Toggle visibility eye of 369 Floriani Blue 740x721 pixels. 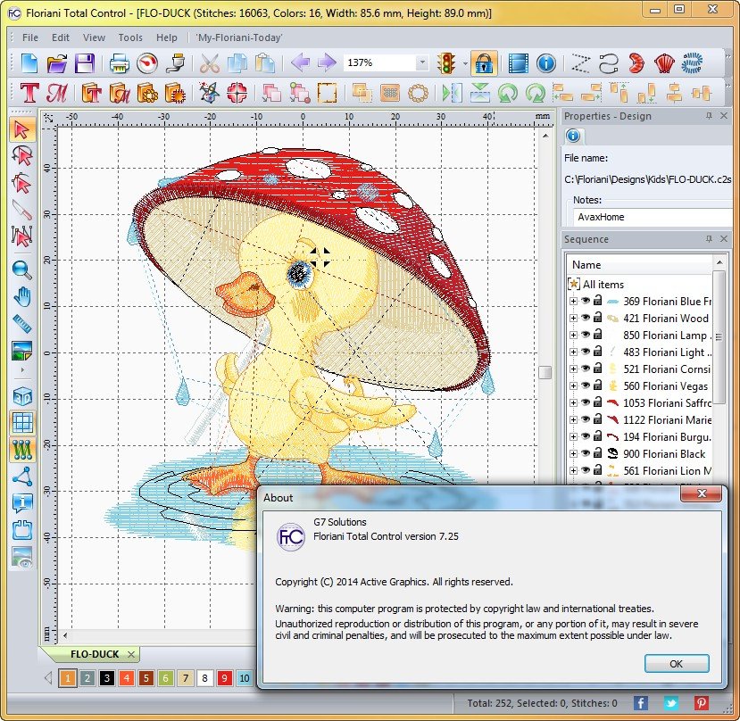(586, 301)
